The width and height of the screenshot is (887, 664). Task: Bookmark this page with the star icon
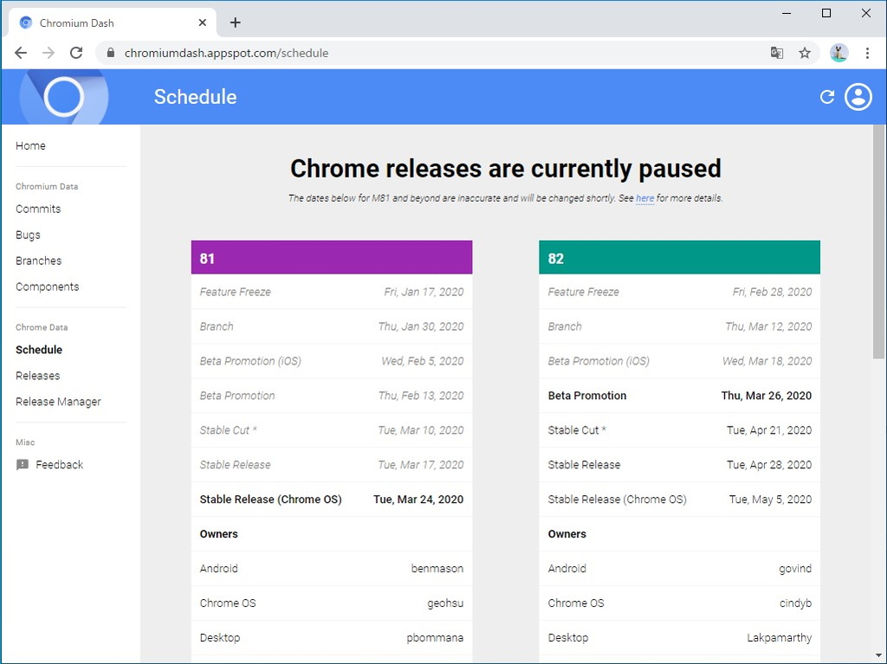(805, 53)
